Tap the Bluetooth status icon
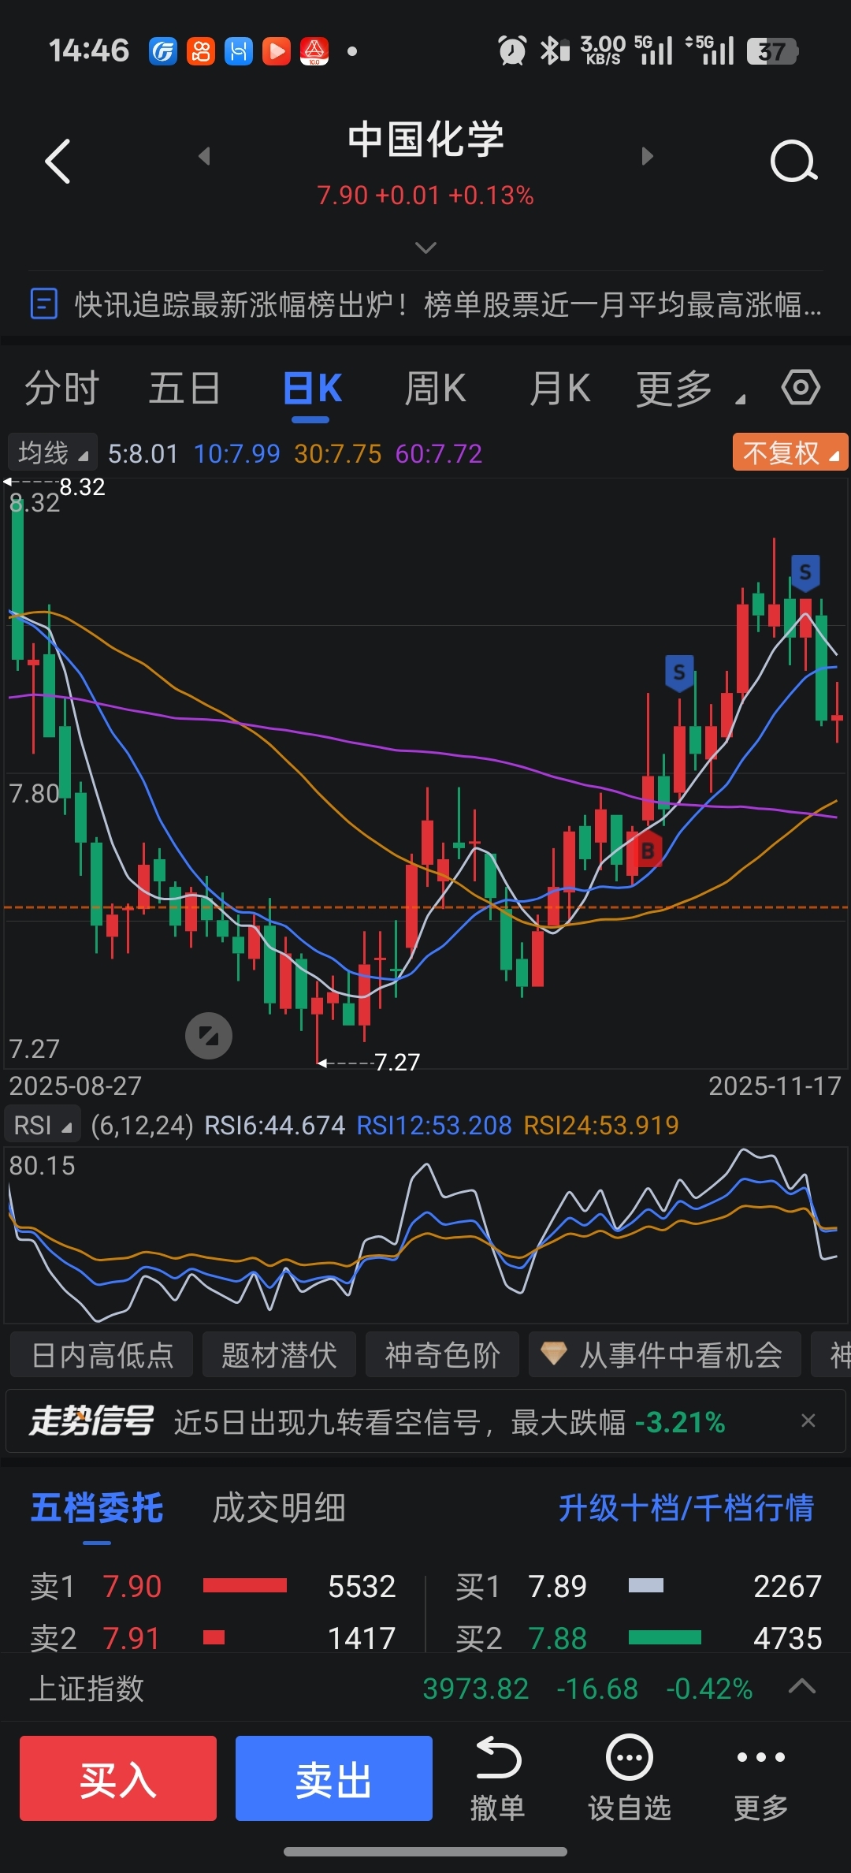The width and height of the screenshot is (851, 1873). click(x=555, y=51)
